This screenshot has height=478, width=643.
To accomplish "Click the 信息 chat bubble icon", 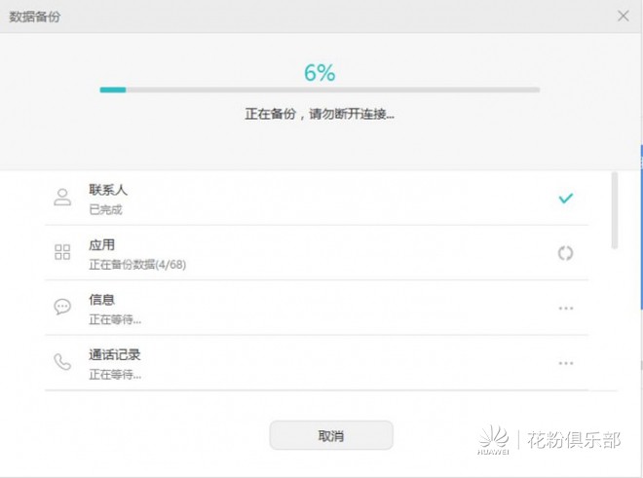I will click(62, 307).
